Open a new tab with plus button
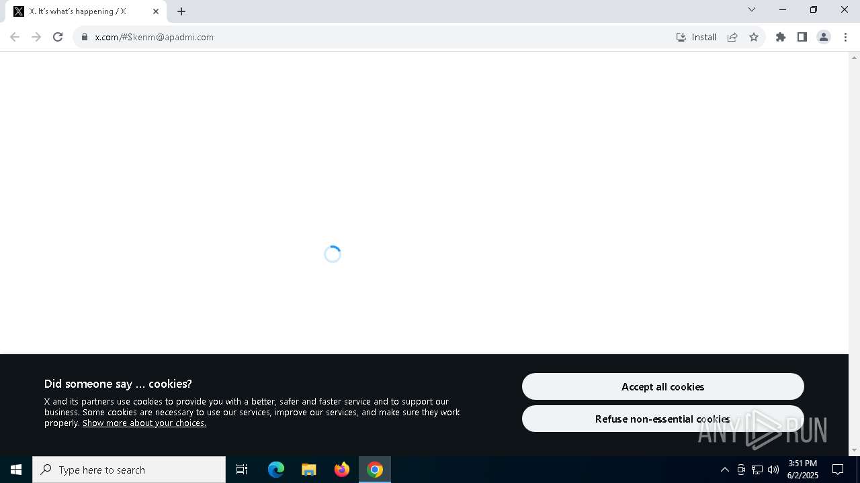Image resolution: width=860 pixels, height=483 pixels. point(181,11)
